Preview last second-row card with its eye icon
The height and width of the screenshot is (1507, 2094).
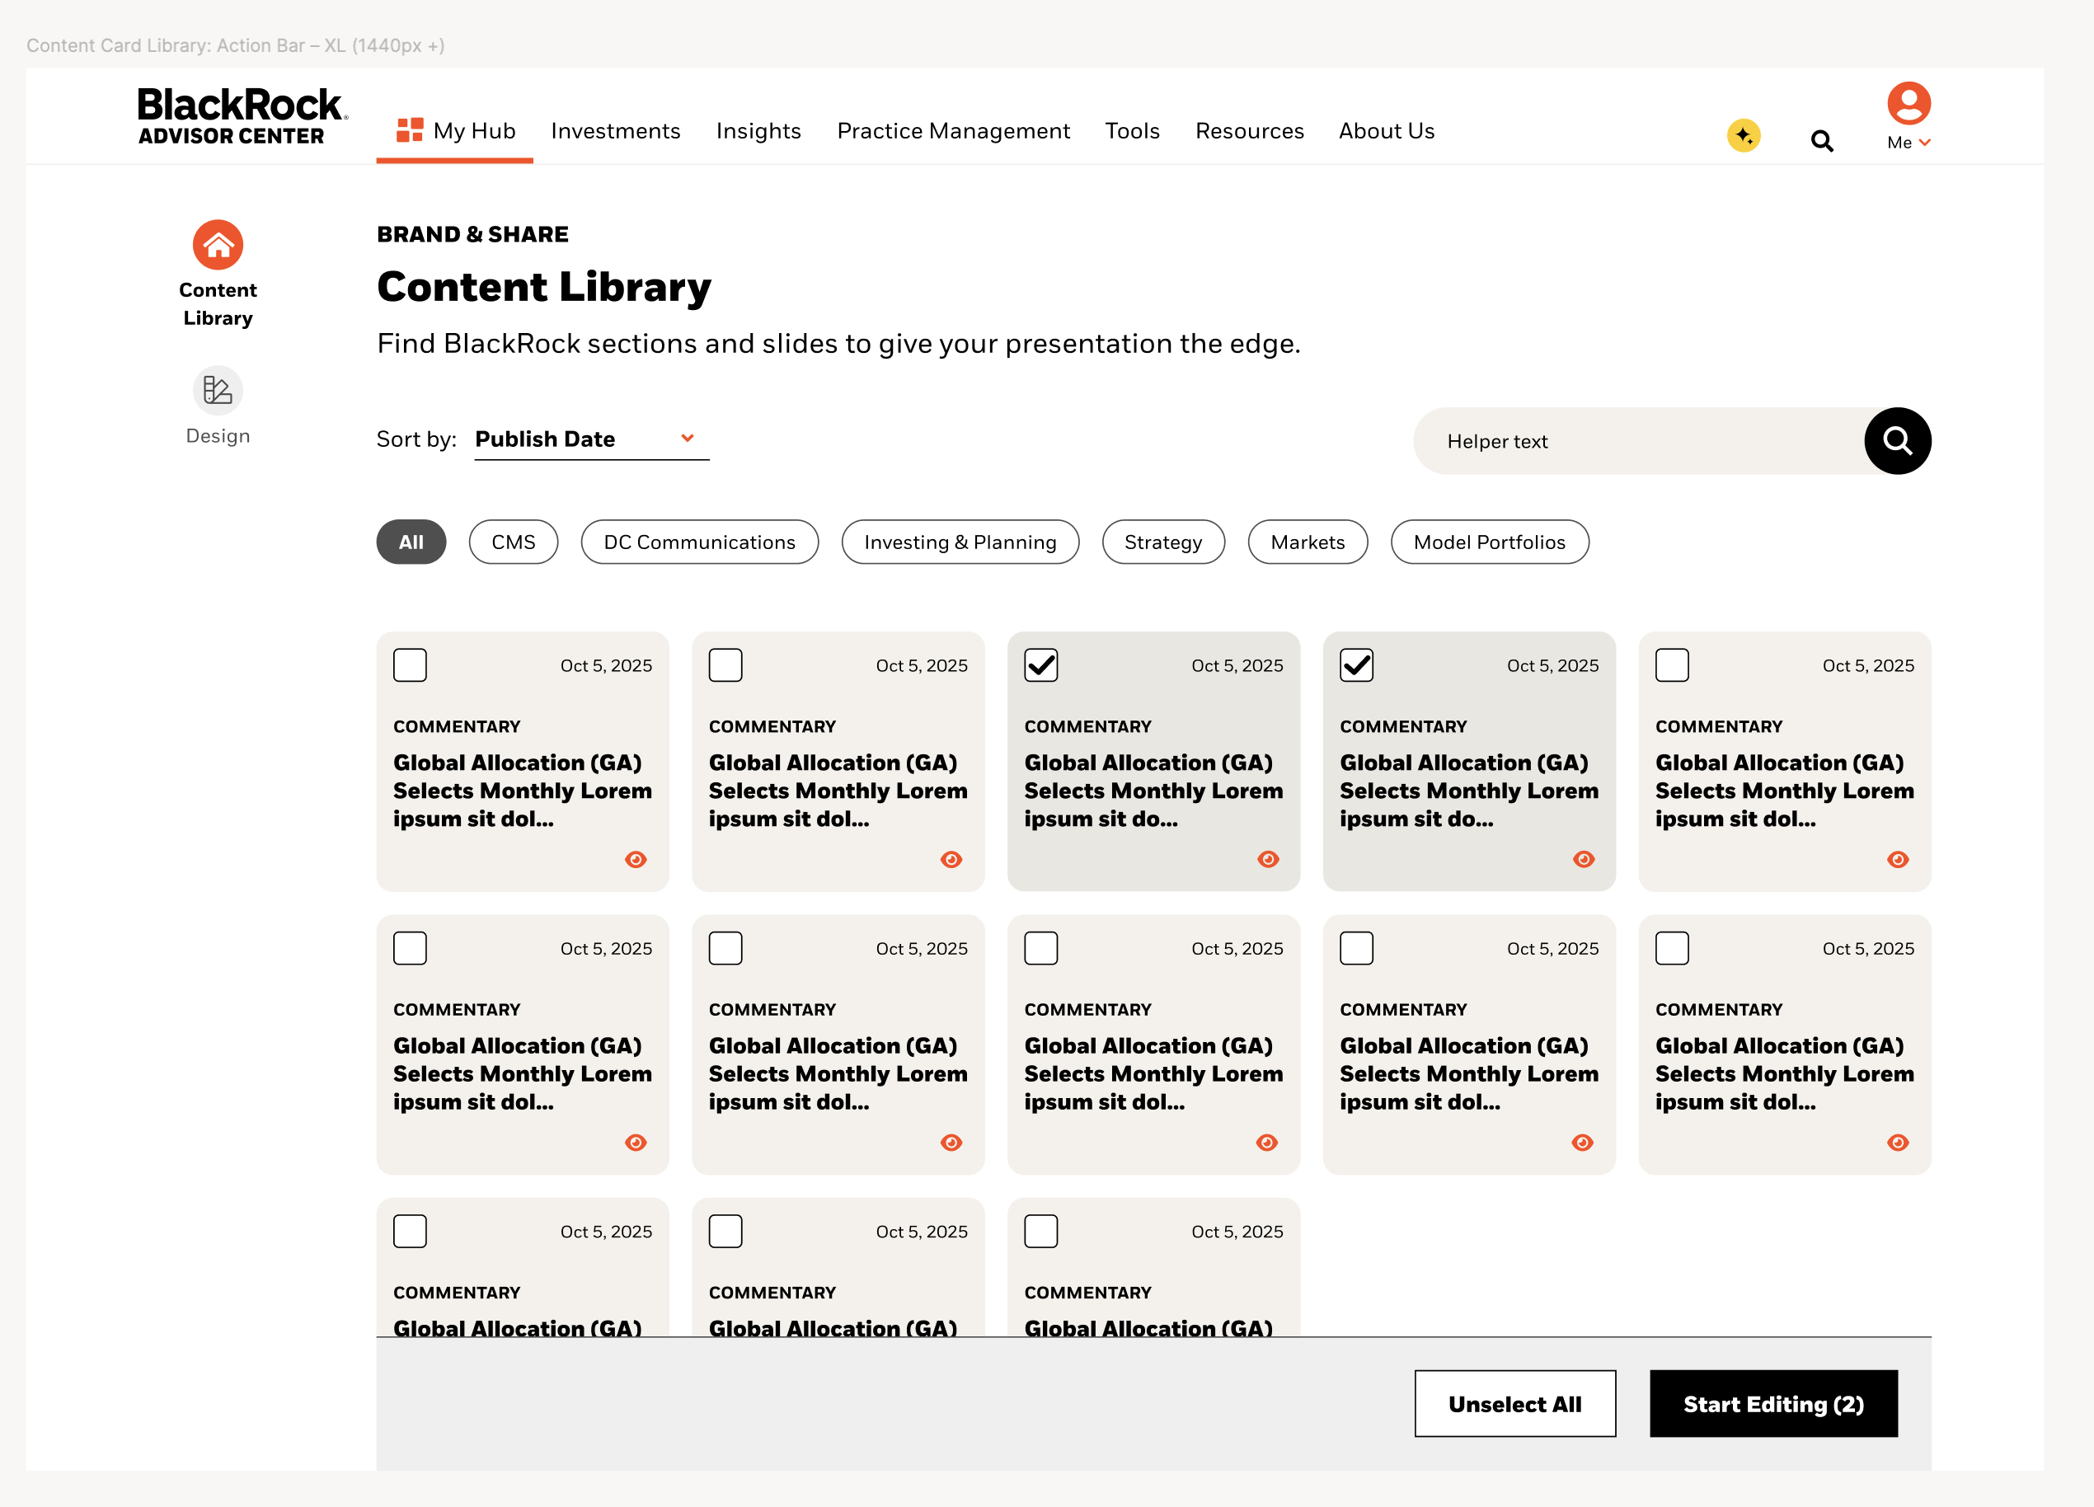(1897, 1143)
